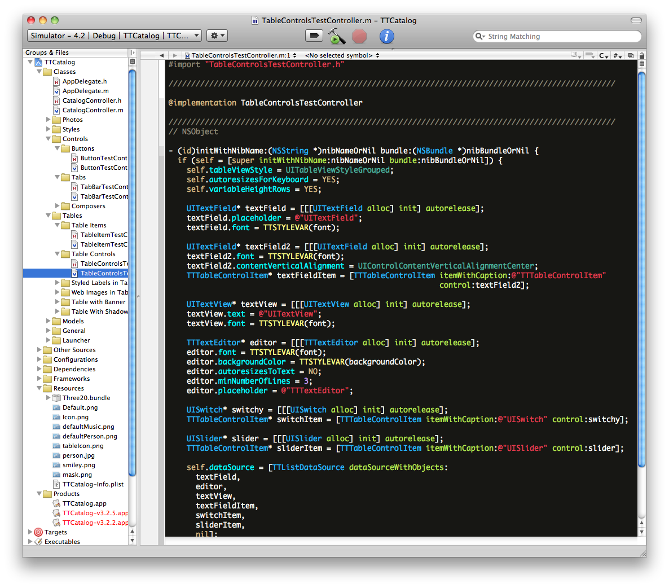Click the Groups & Files scrollbar thumb
Image resolution: width=669 pixels, height=588 pixels.
click(132, 272)
